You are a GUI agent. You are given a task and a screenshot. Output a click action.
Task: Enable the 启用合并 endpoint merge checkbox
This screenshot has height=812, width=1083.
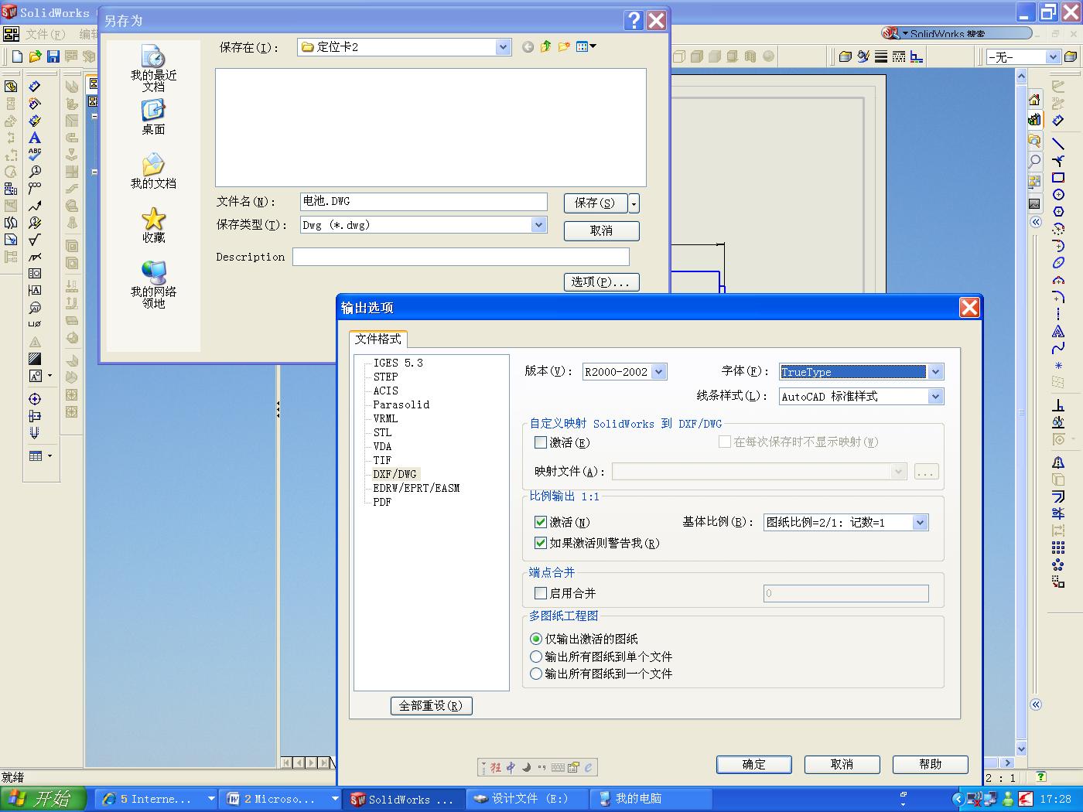pos(541,593)
